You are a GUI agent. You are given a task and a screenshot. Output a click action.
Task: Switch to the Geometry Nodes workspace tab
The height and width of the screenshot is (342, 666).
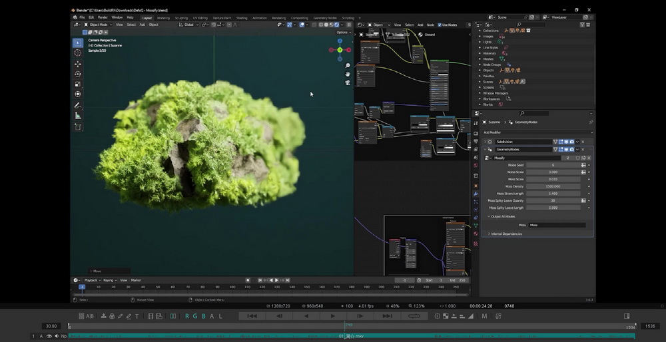tap(325, 18)
